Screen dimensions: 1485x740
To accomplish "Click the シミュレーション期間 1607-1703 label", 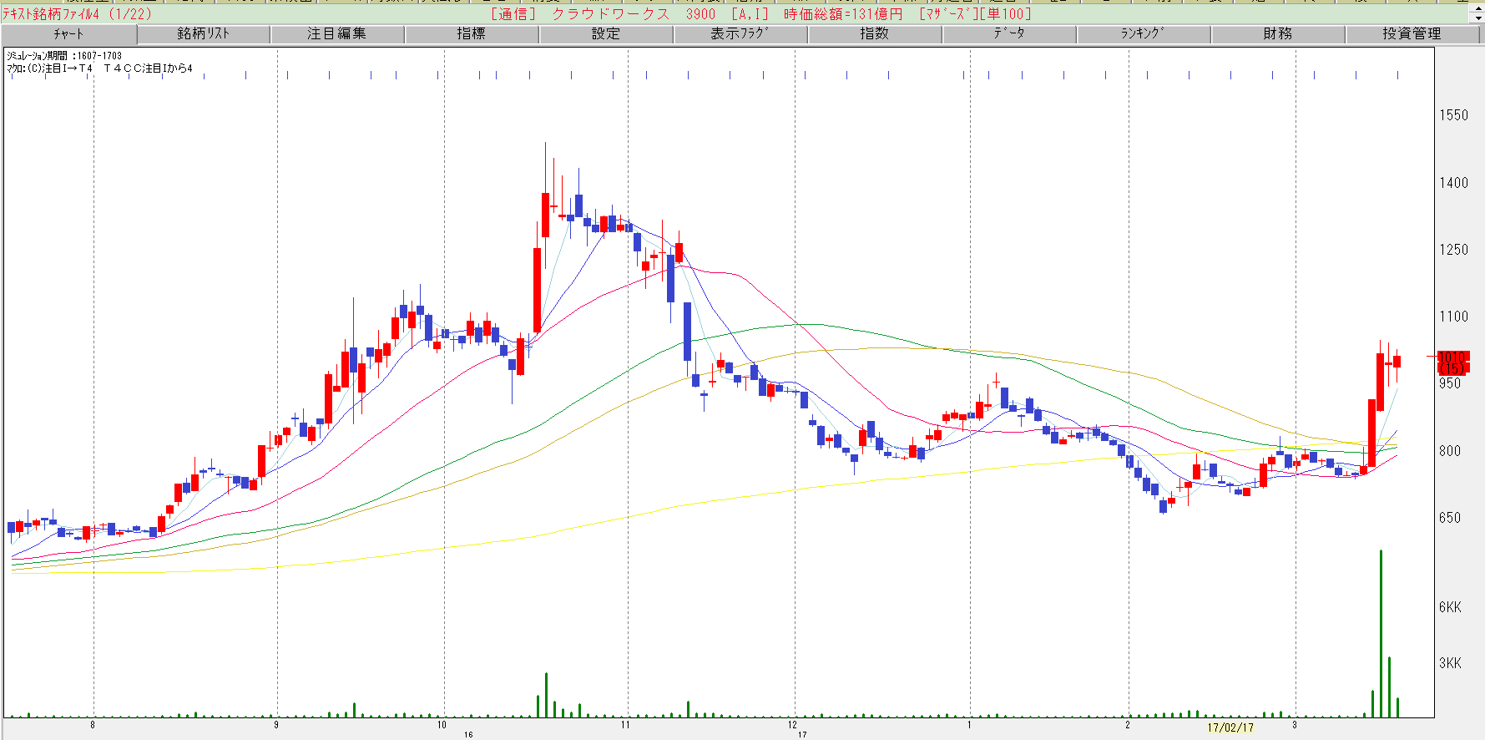I will (x=64, y=56).
